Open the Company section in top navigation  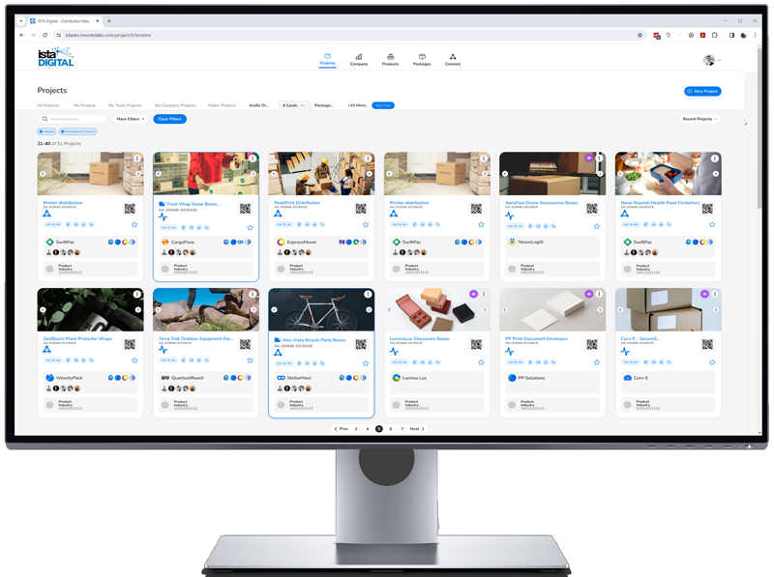coord(358,59)
